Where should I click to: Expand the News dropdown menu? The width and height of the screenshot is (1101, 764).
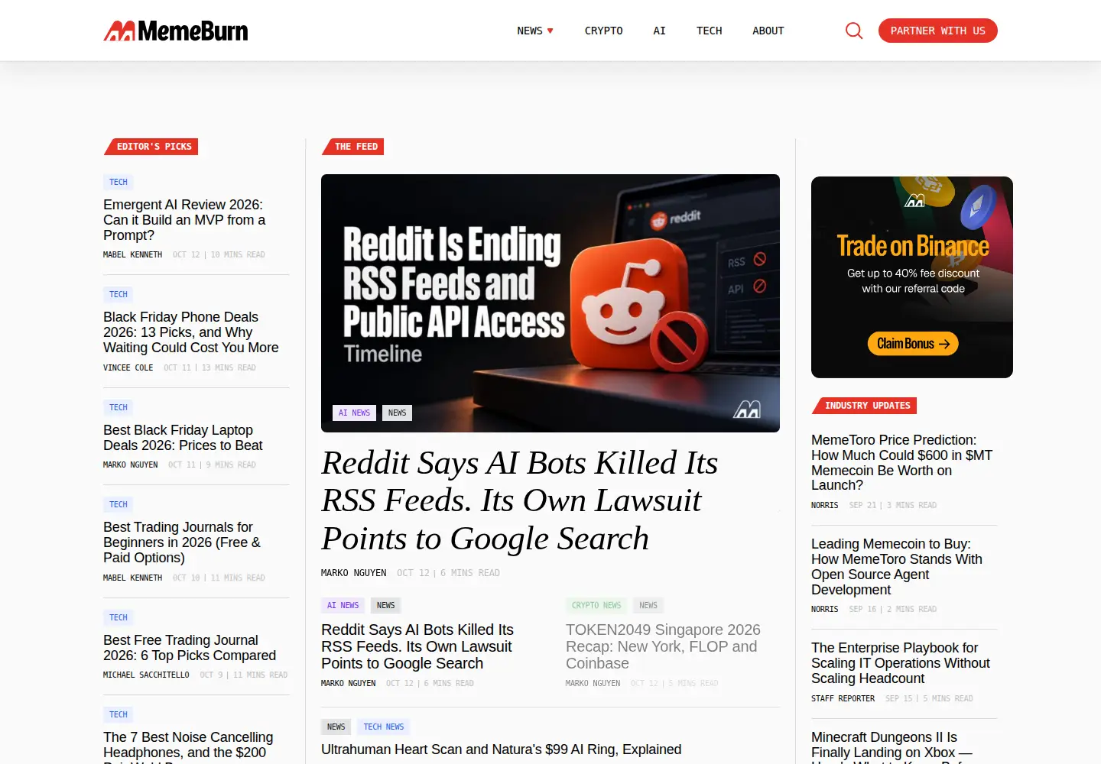point(535,31)
